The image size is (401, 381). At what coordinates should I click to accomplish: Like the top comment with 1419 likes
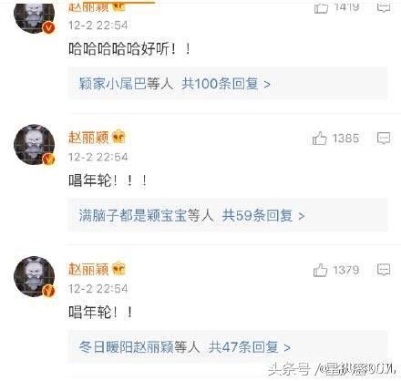pos(321,7)
